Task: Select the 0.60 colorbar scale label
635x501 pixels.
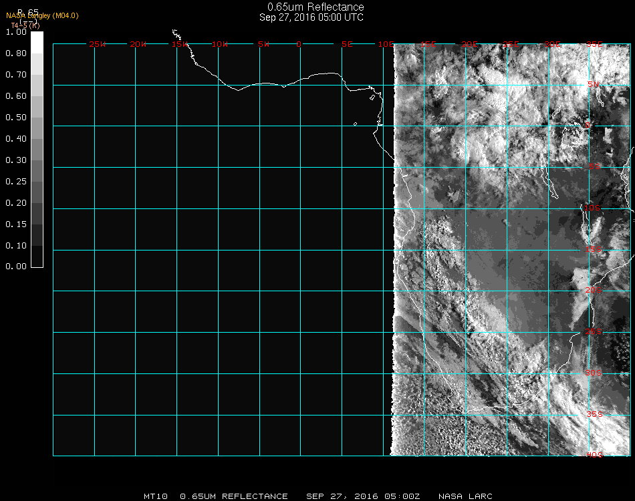Action: coord(16,96)
